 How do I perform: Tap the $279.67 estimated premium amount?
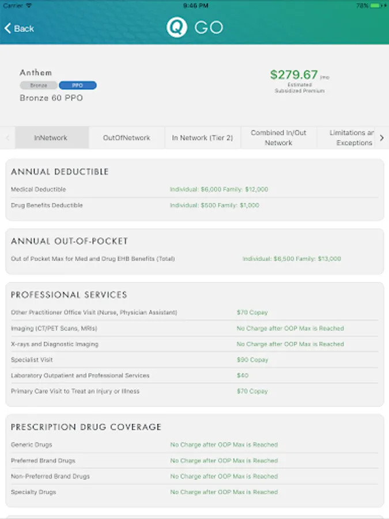pos(294,75)
